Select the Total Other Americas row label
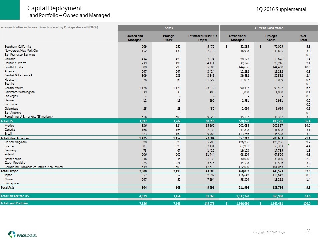This screenshot has height=240, width=320. click(x=15, y=138)
